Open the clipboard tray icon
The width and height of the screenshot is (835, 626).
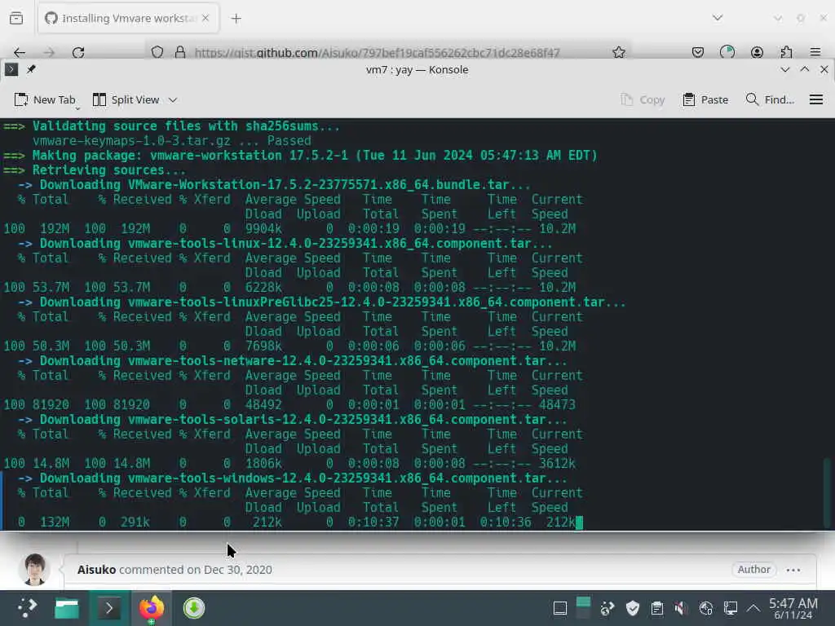tap(657, 608)
